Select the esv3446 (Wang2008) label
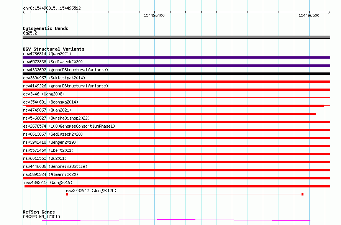 pos(44,94)
